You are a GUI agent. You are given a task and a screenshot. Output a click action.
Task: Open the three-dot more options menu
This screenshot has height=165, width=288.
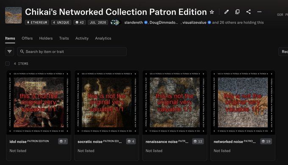(259, 12)
